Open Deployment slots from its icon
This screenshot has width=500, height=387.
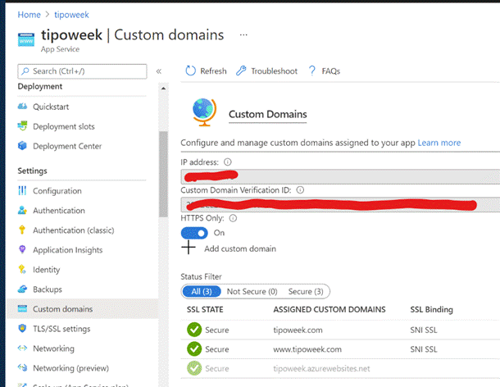[x=22, y=126]
